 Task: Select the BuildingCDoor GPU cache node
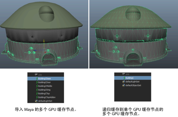[x=46, y=82]
